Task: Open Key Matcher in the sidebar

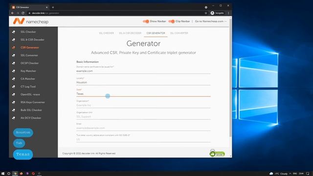Action: point(28,71)
